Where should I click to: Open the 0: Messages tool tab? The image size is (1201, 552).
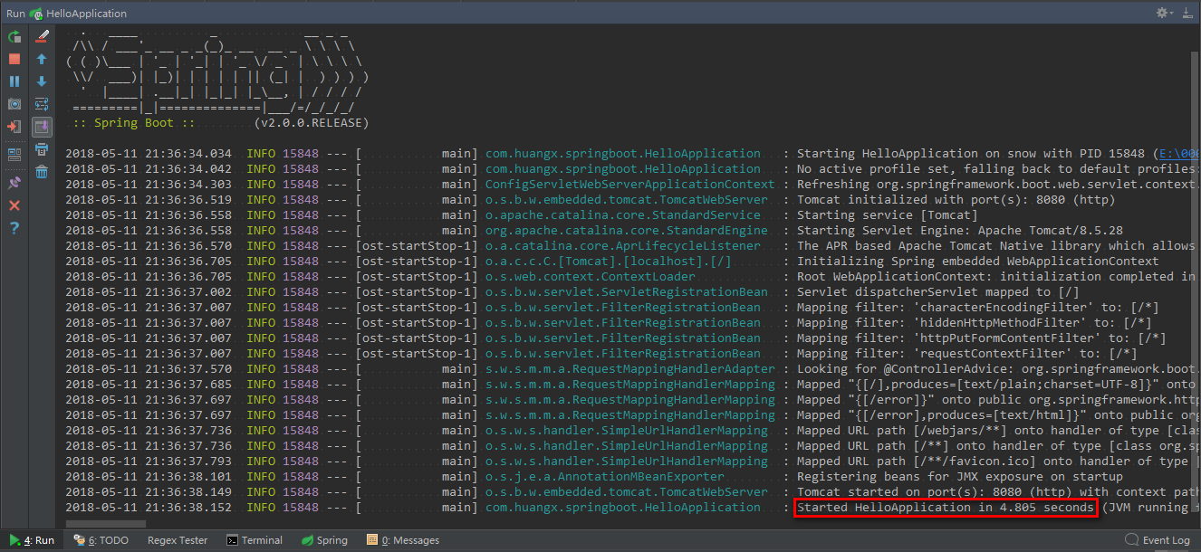[x=403, y=540]
